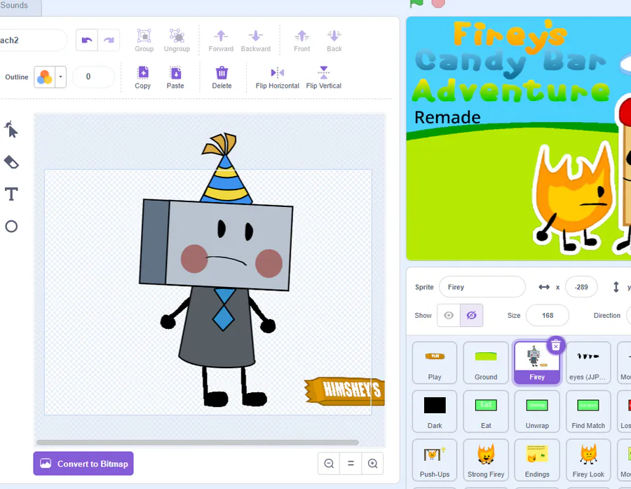The height and width of the screenshot is (489, 631).
Task: Flip the costume vertically
Action: pos(323,78)
